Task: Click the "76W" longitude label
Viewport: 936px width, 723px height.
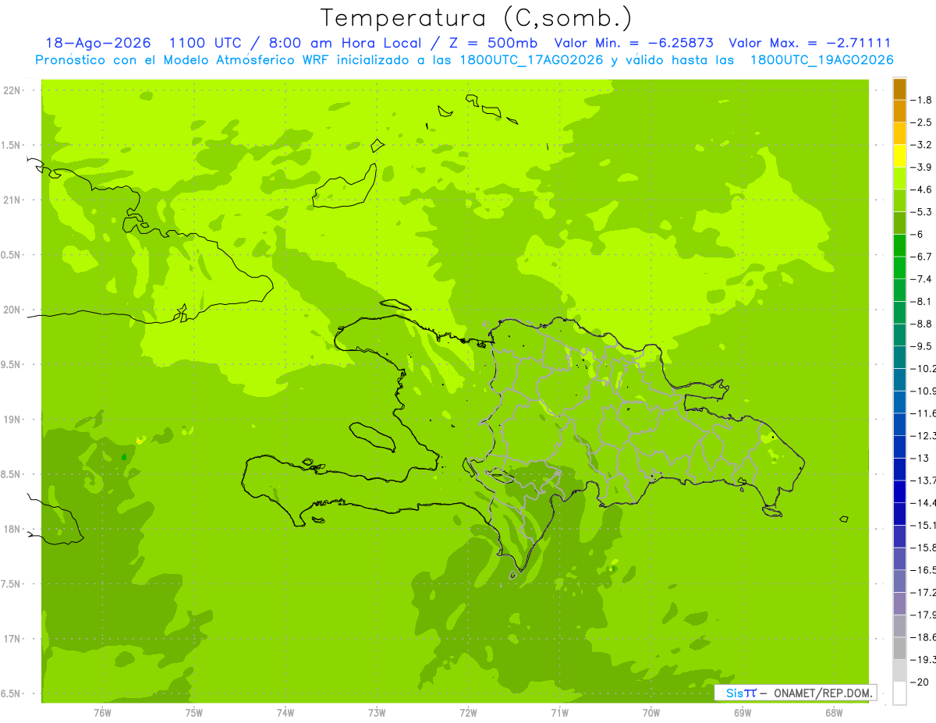Action: click(103, 712)
